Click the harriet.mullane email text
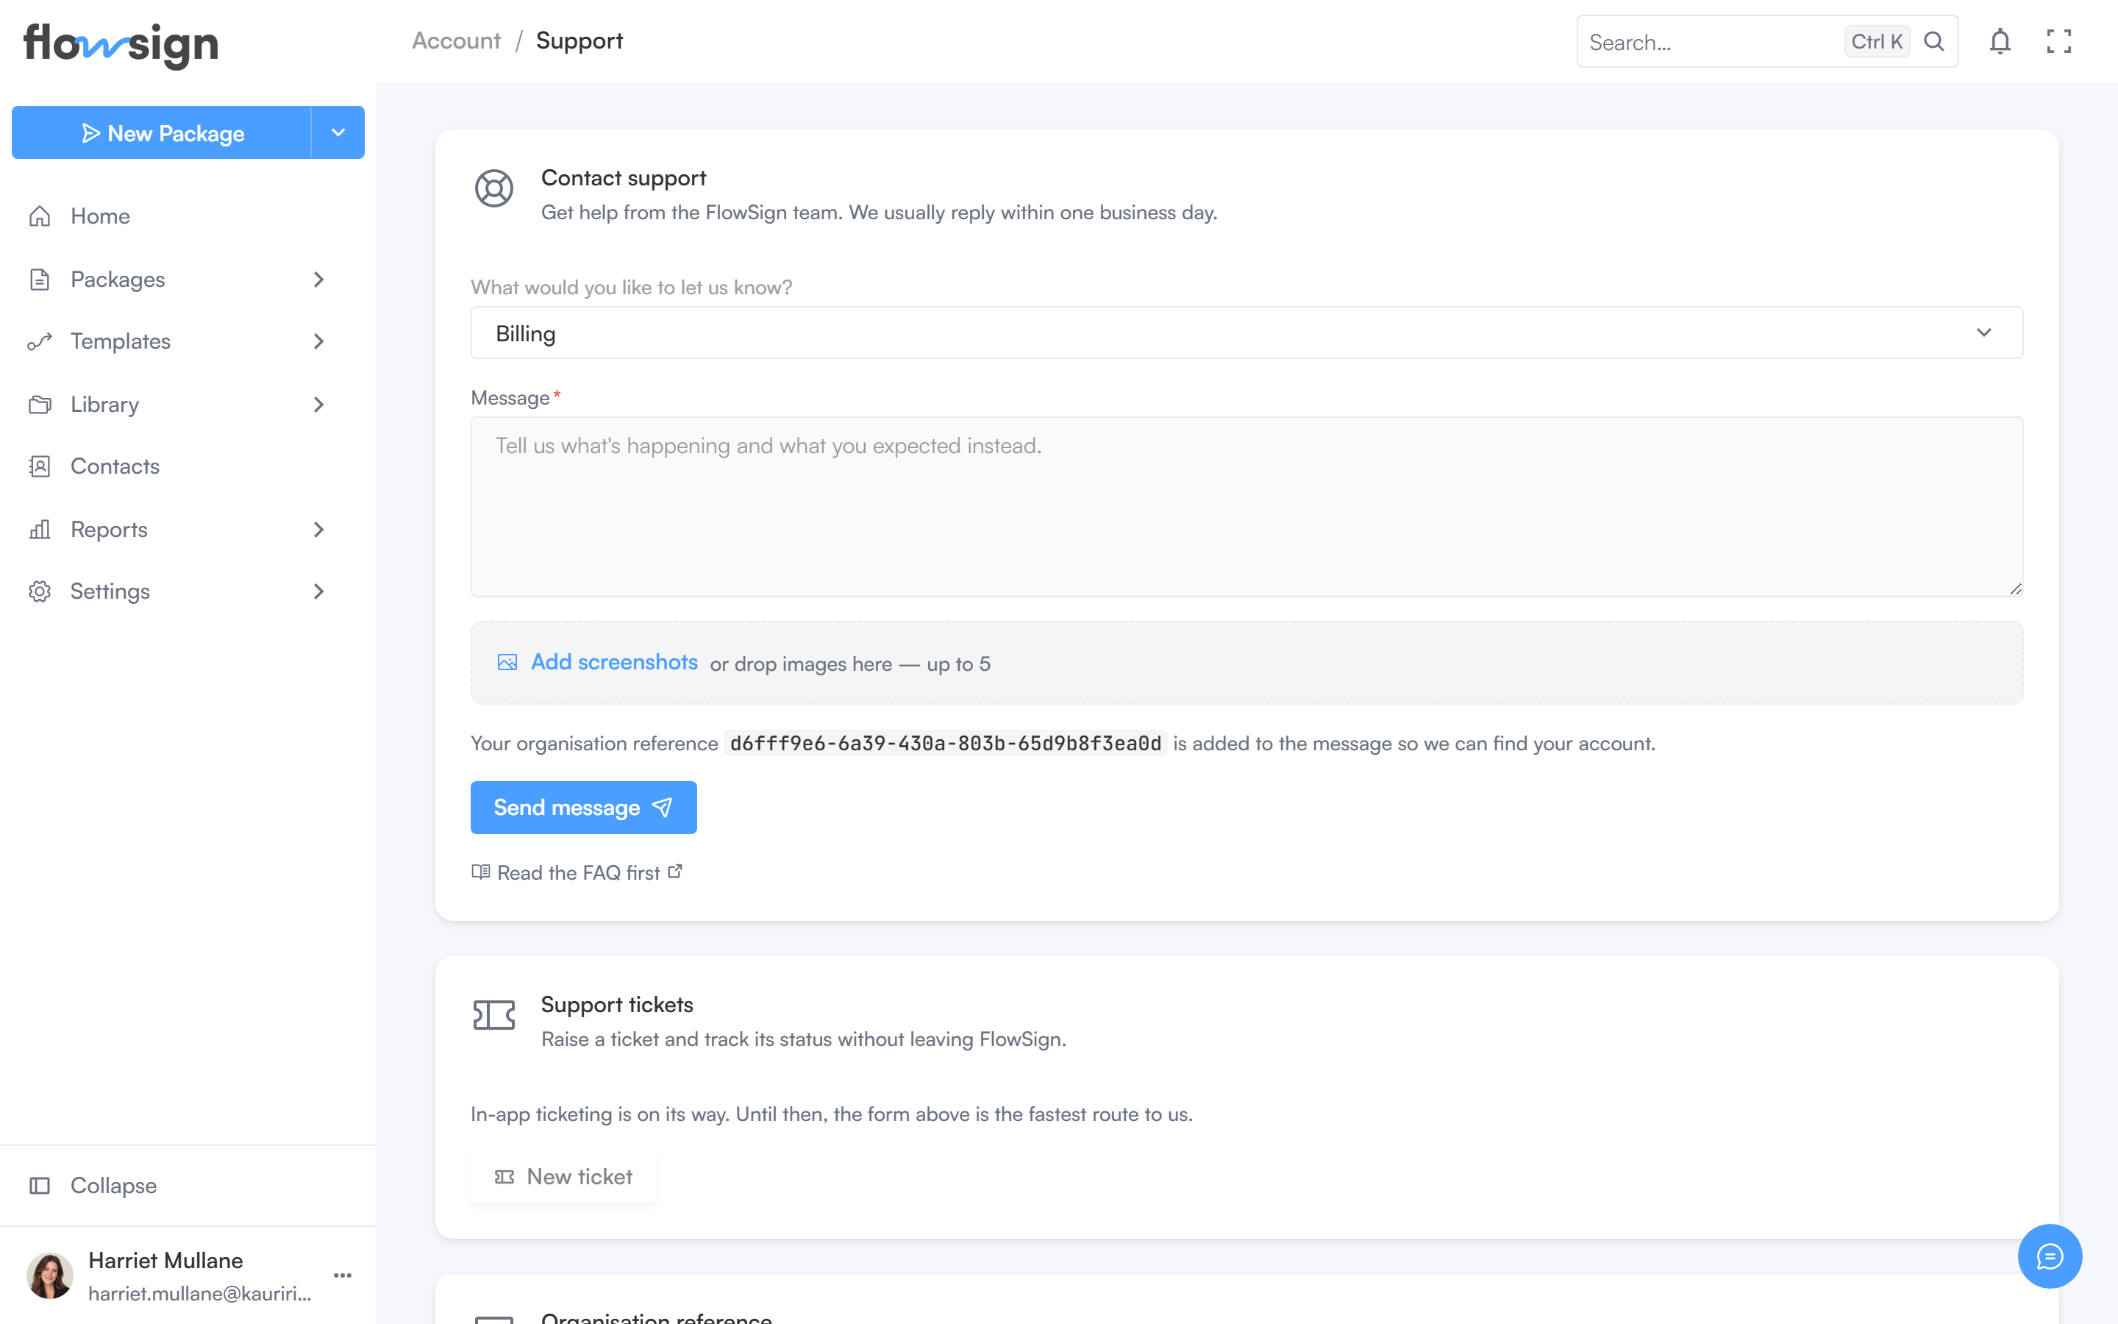This screenshot has width=2118, height=1324. coord(199,1293)
